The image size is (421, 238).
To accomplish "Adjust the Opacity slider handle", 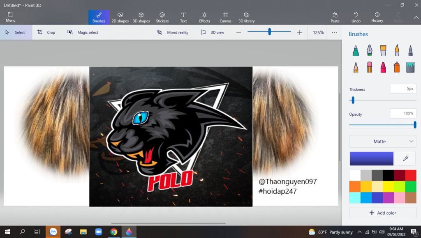I will coord(415,125).
